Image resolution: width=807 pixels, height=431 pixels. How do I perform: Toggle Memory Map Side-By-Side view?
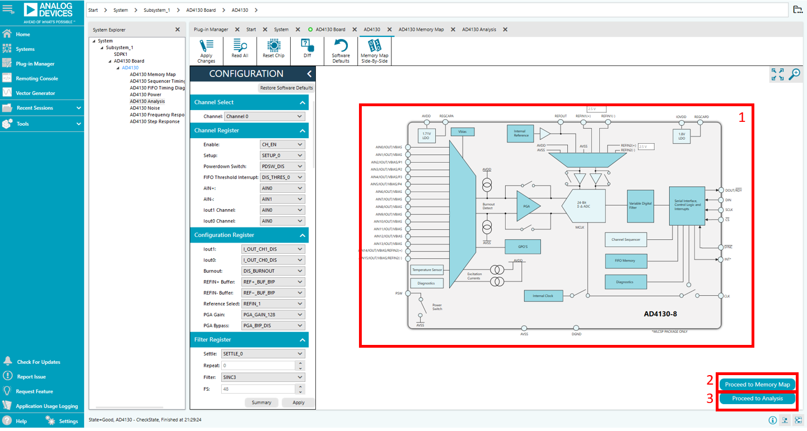pyautogui.click(x=374, y=51)
